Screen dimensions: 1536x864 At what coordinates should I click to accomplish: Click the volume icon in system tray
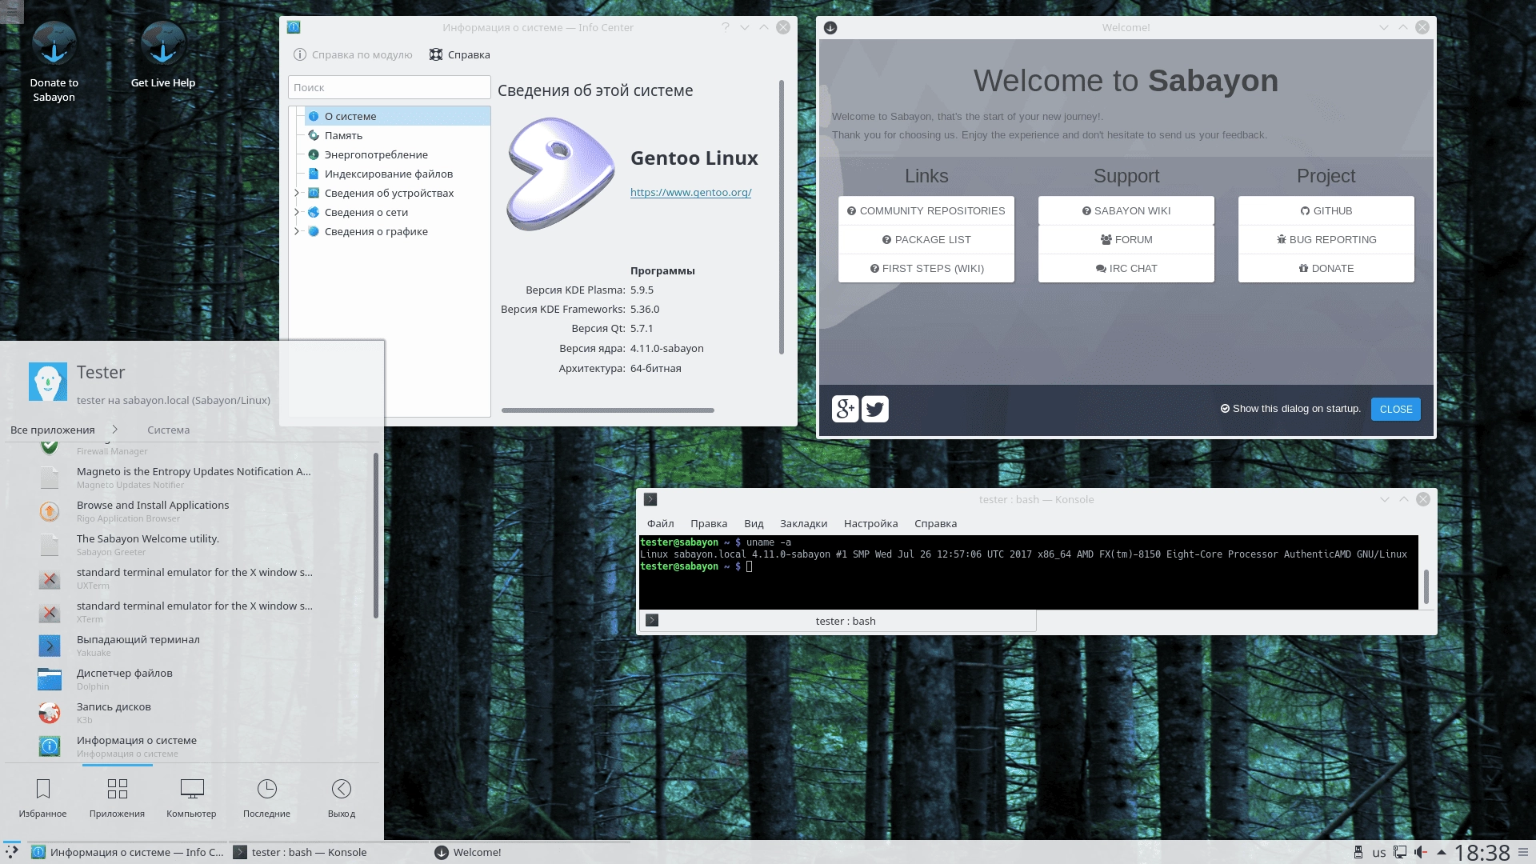click(1421, 852)
